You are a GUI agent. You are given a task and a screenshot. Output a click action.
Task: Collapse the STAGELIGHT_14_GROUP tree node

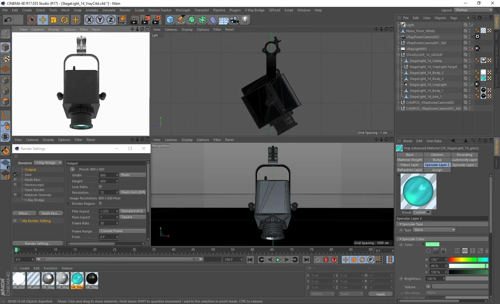pyautogui.click(x=398, y=55)
